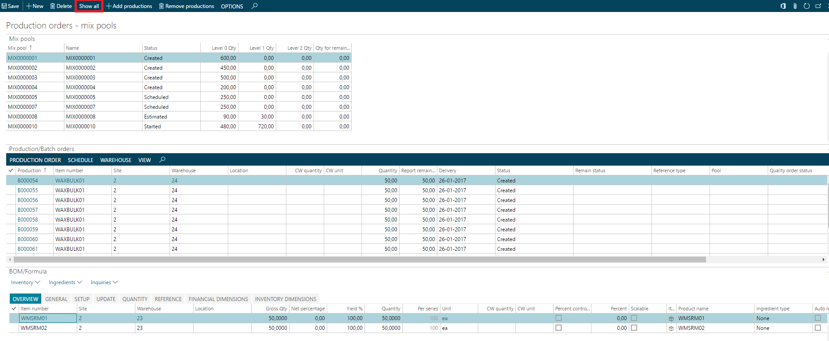Open form in new window icon
Image resolution: width=829 pixels, height=341 pixels.
(818, 6)
